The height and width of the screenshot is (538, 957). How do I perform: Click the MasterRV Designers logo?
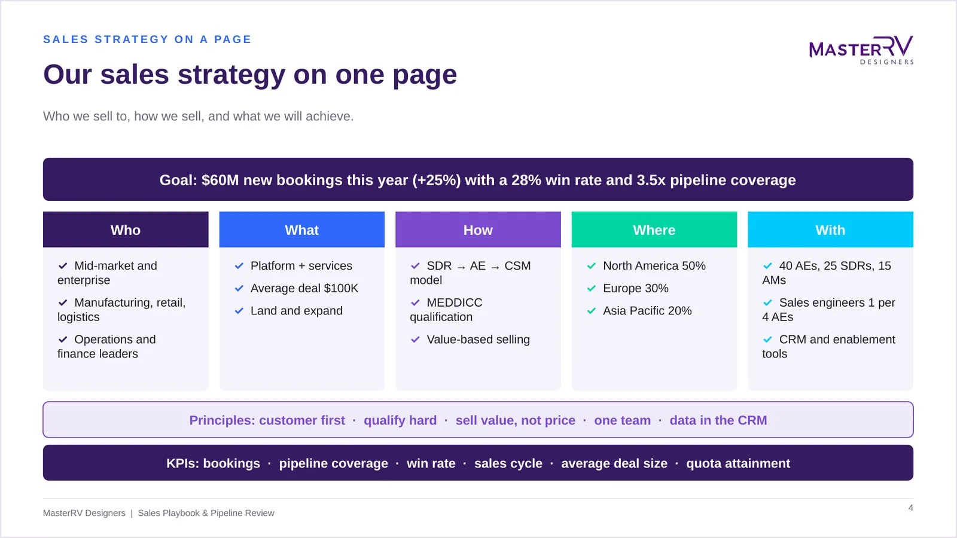point(861,50)
